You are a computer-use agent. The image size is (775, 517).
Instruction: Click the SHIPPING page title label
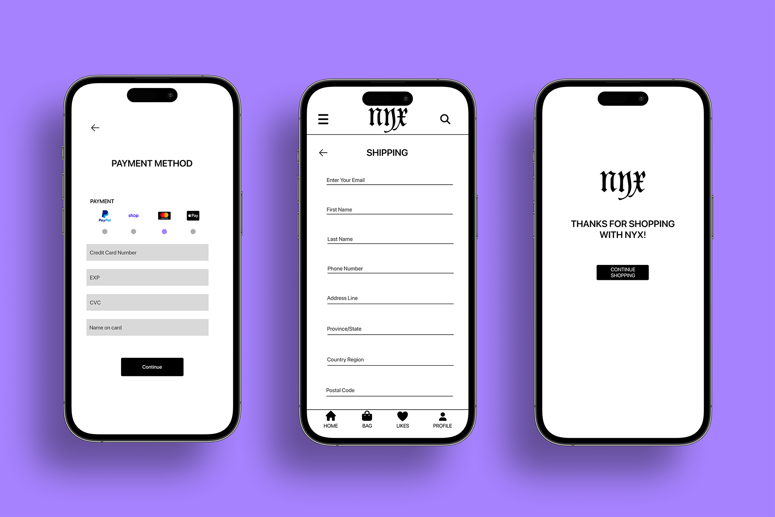tap(387, 152)
